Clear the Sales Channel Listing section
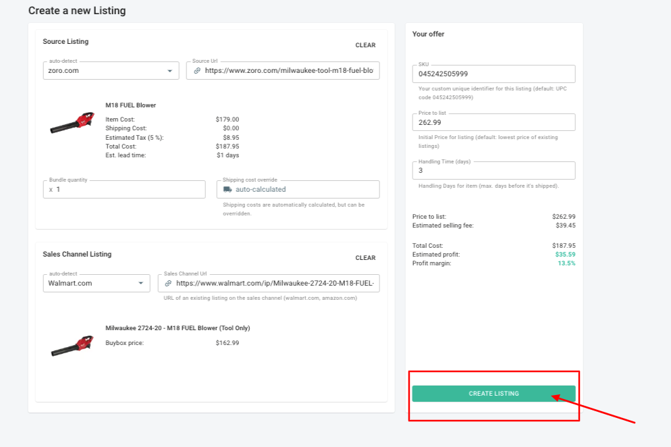This screenshot has width=671, height=447. point(365,258)
